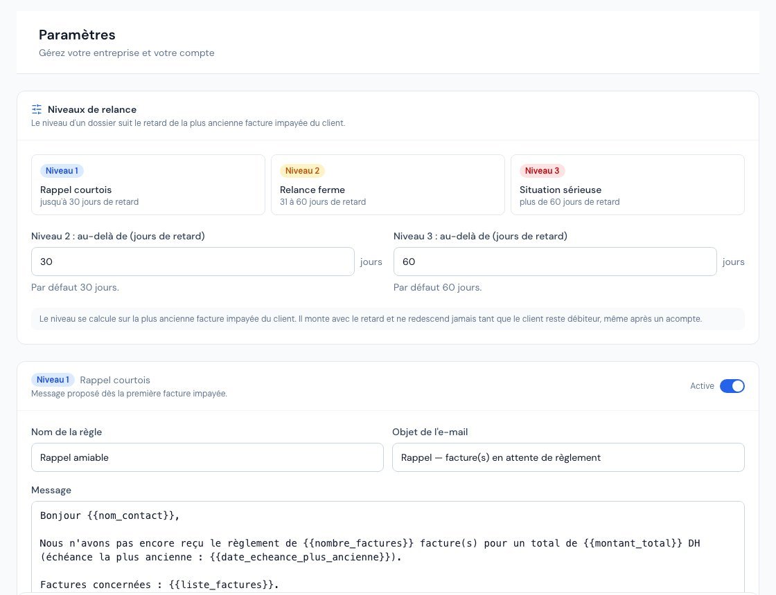Click the Niveaux de relance section title
The width and height of the screenshot is (776, 595).
click(92, 109)
